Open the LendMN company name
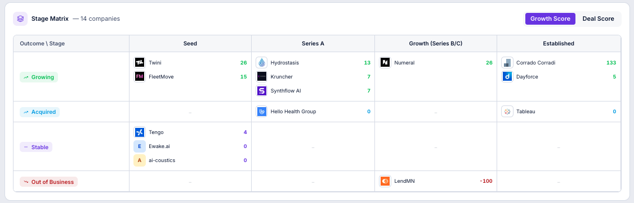The height and width of the screenshot is (203, 634). tap(404, 181)
